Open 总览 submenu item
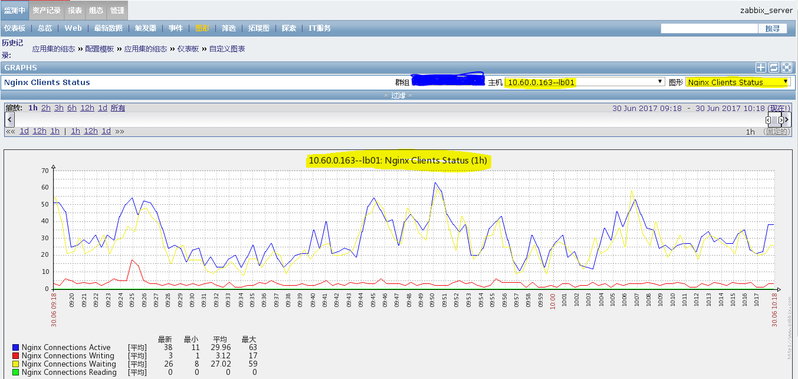This screenshot has width=798, height=379. (45, 28)
